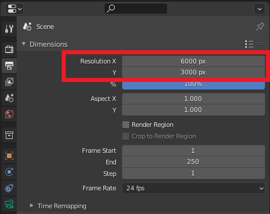Select the Object properties tab
Screen dimensions: 270x214
(9, 156)
